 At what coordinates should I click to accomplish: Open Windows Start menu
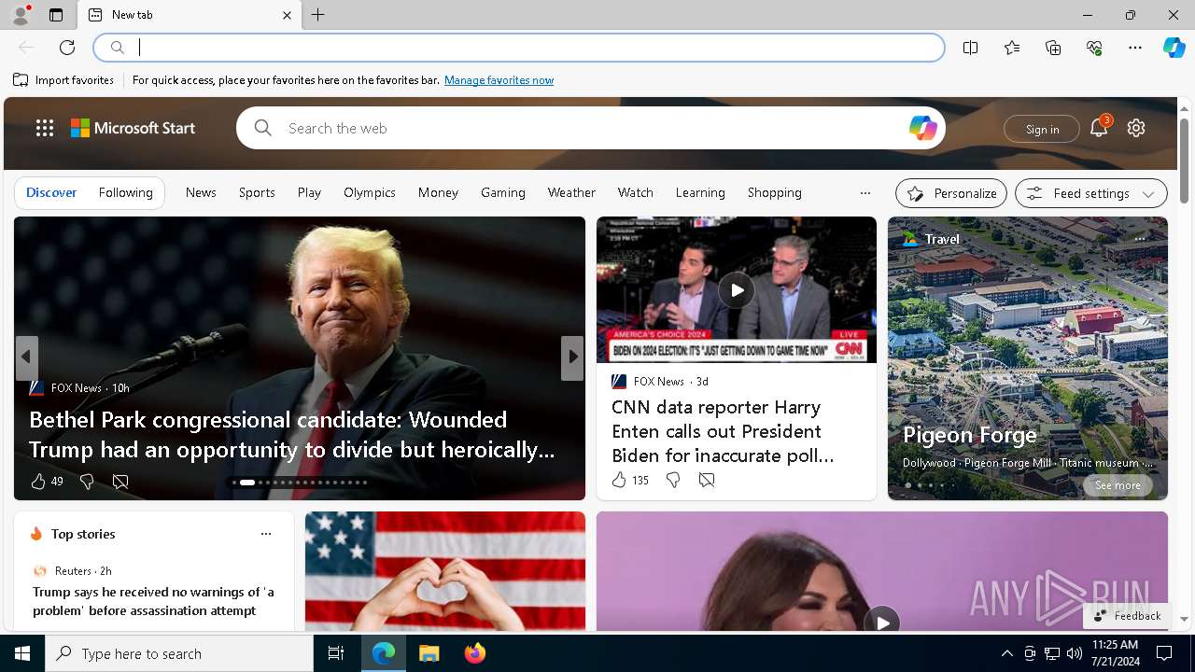pyautogui.click(x=22, y=653)
